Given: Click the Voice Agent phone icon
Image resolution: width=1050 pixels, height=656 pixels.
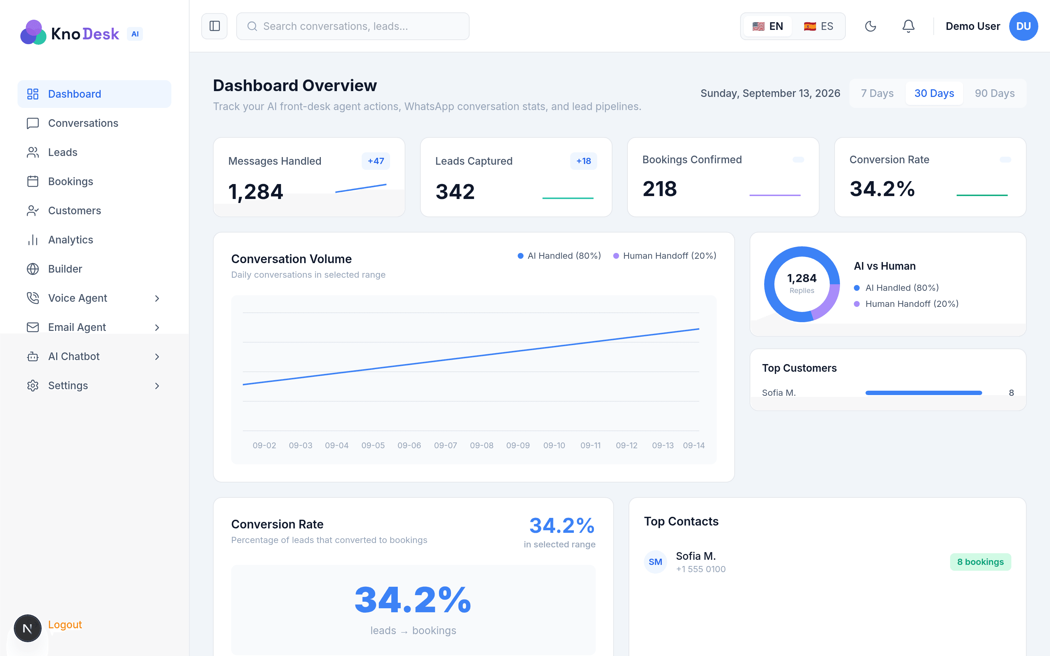Looking at the screenshot, I should (x=33, y=298).
